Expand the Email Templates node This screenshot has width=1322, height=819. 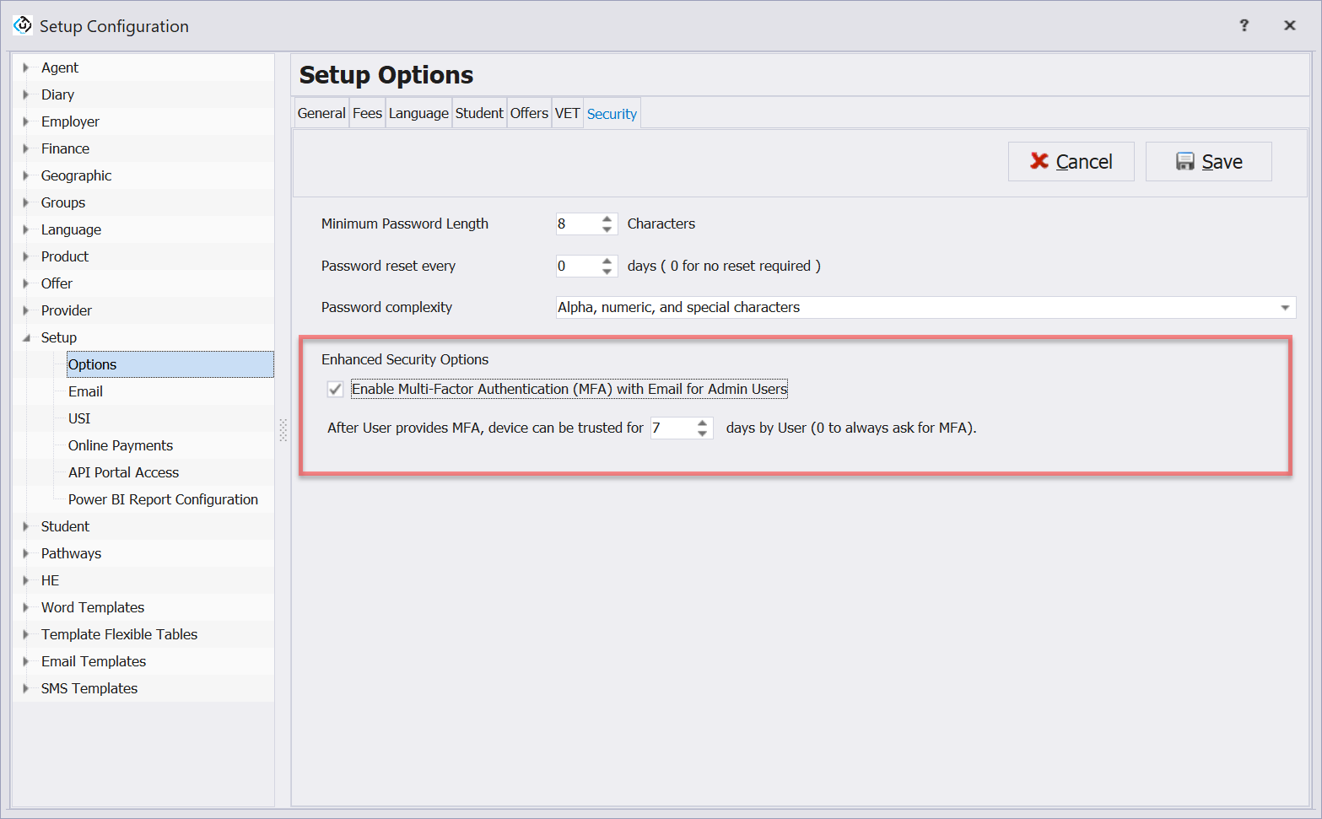26,661
